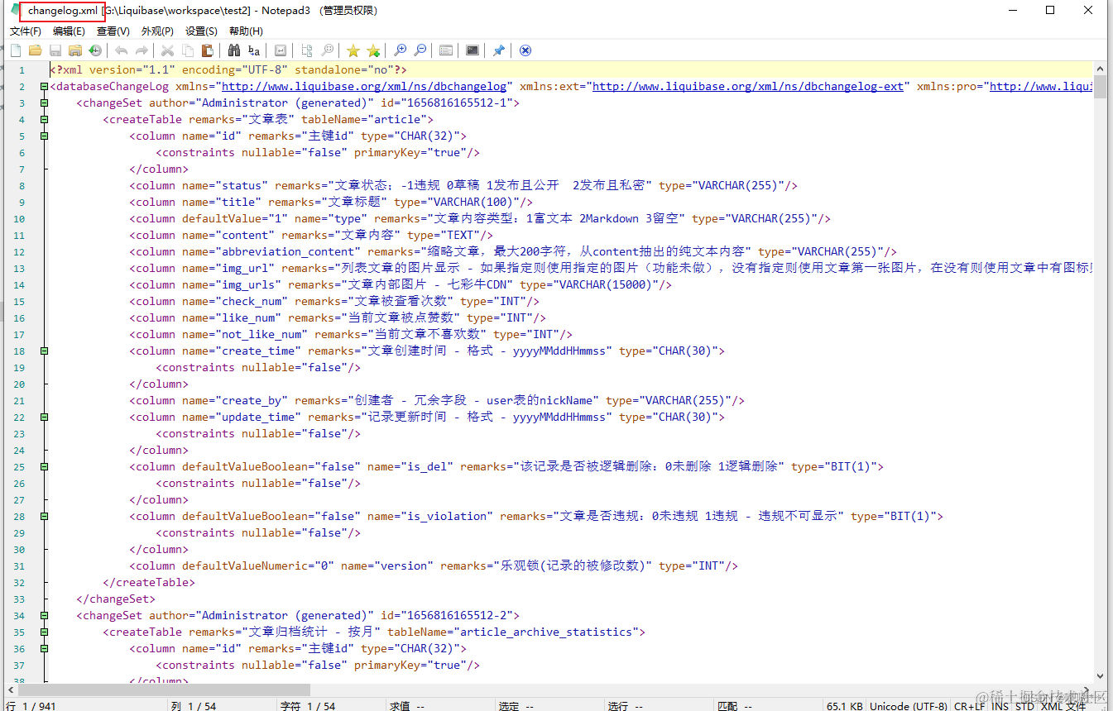Image resolution: width=1113 pixels, height=711 pixels.
Task: Zoom in with the magnifier plus icon
Action: pos(400,50)
